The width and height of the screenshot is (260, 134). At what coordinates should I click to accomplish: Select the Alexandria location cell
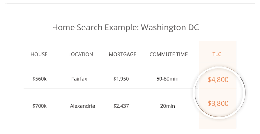(82, 106)
